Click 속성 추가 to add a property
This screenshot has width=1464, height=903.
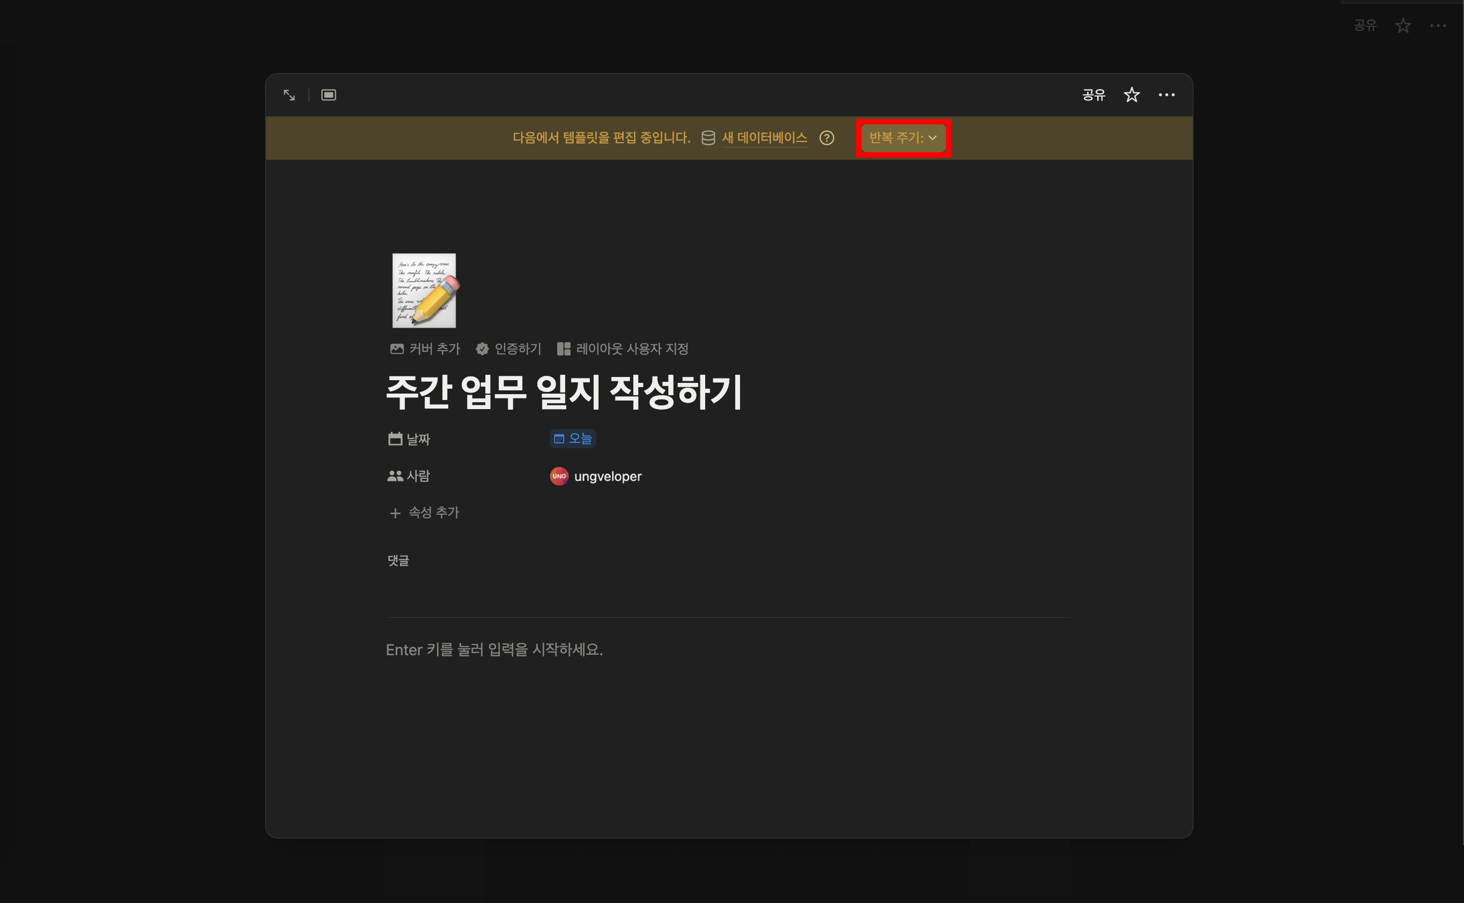(x=425, y=513)
